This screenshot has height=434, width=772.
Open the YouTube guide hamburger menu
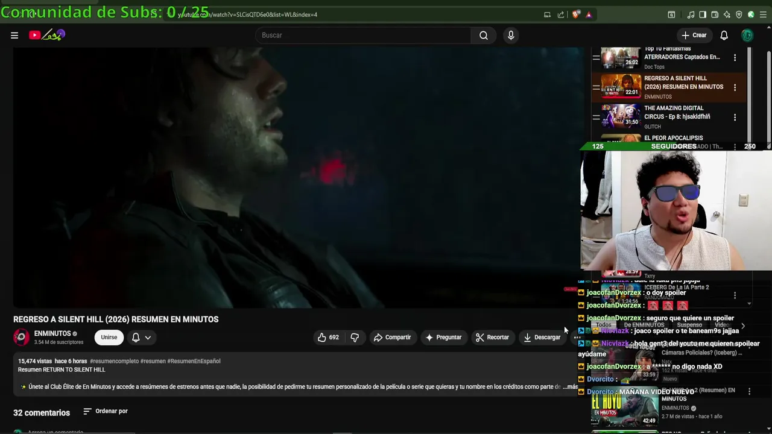pyautogui.click(x=14, y=35)
